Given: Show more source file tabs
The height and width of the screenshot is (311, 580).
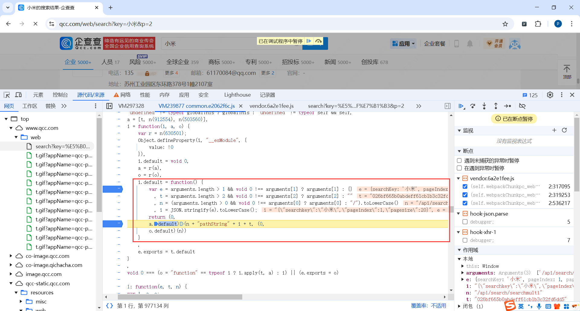Looking at the screenshot, I should [419, 106].
